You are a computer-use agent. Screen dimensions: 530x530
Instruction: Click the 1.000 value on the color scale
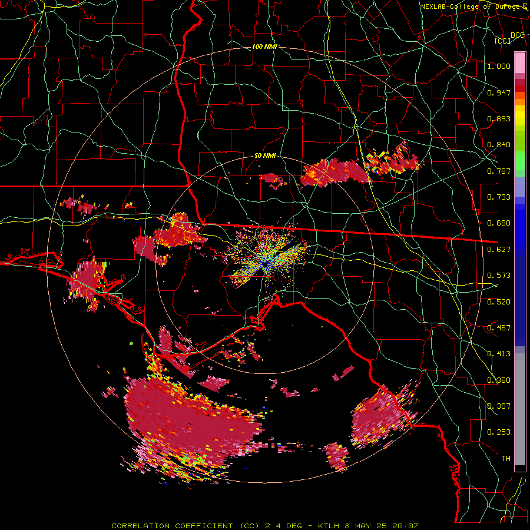(499, 66)
